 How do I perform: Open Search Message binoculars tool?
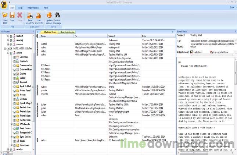[x=57, y=18]
